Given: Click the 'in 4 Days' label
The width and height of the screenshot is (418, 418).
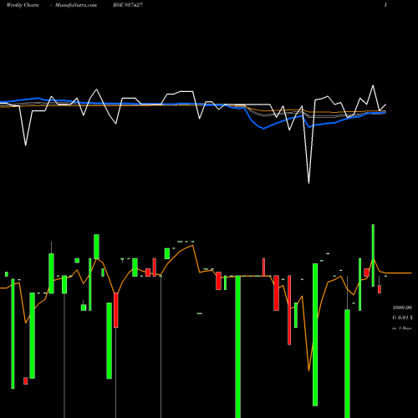Looking at the screenshot, I should (402, 329).
